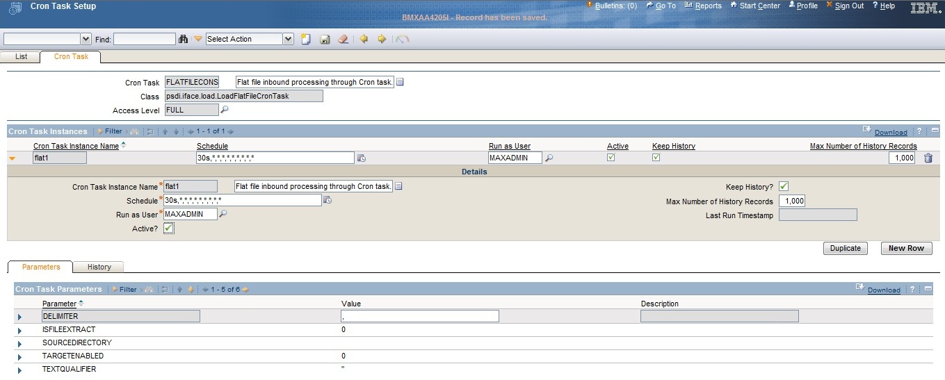Open the Profile link
This screenshot has height=380, width=945.
(802, 6)
